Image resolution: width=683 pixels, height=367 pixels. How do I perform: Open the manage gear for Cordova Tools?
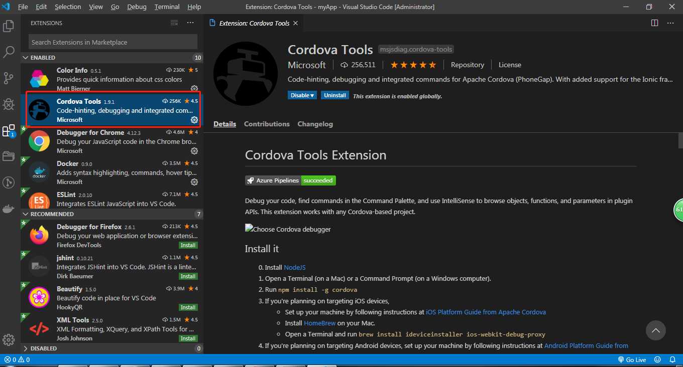[x=194, y=120]
